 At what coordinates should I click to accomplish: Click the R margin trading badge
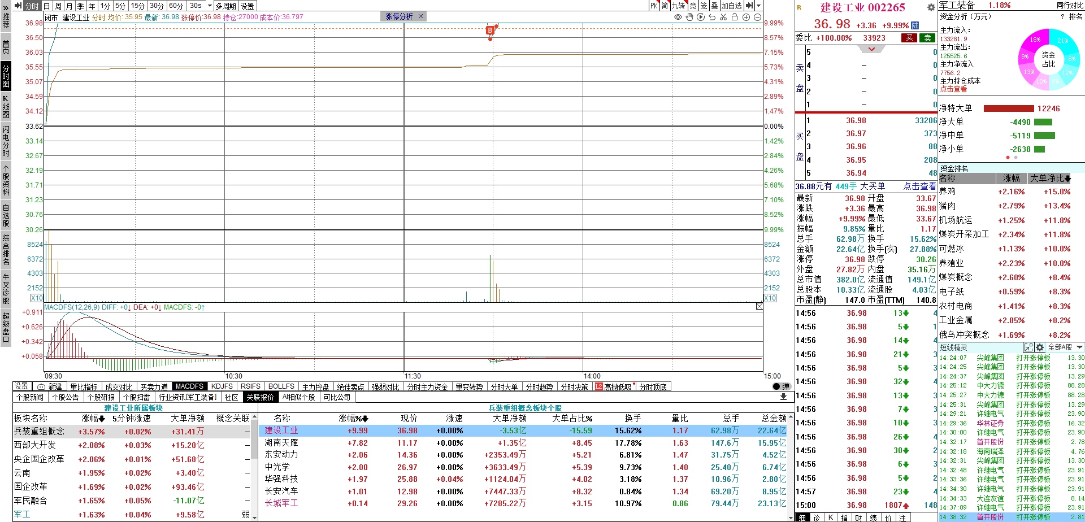click(799, 7)
